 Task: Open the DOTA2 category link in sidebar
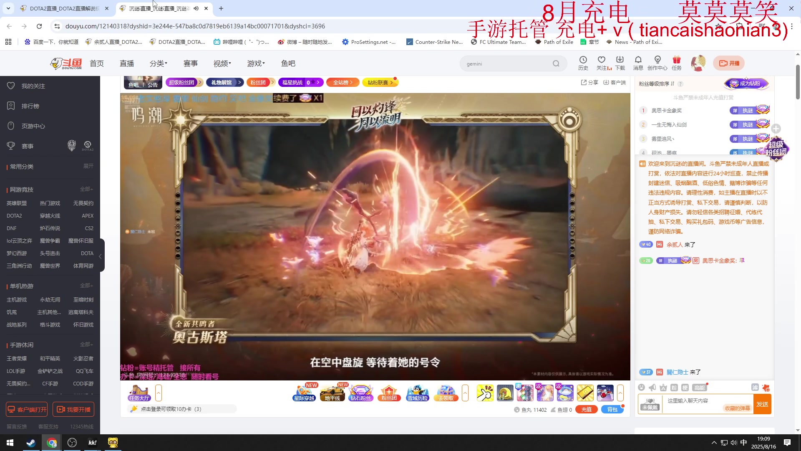pyautogui.click(x=14, y=216)
